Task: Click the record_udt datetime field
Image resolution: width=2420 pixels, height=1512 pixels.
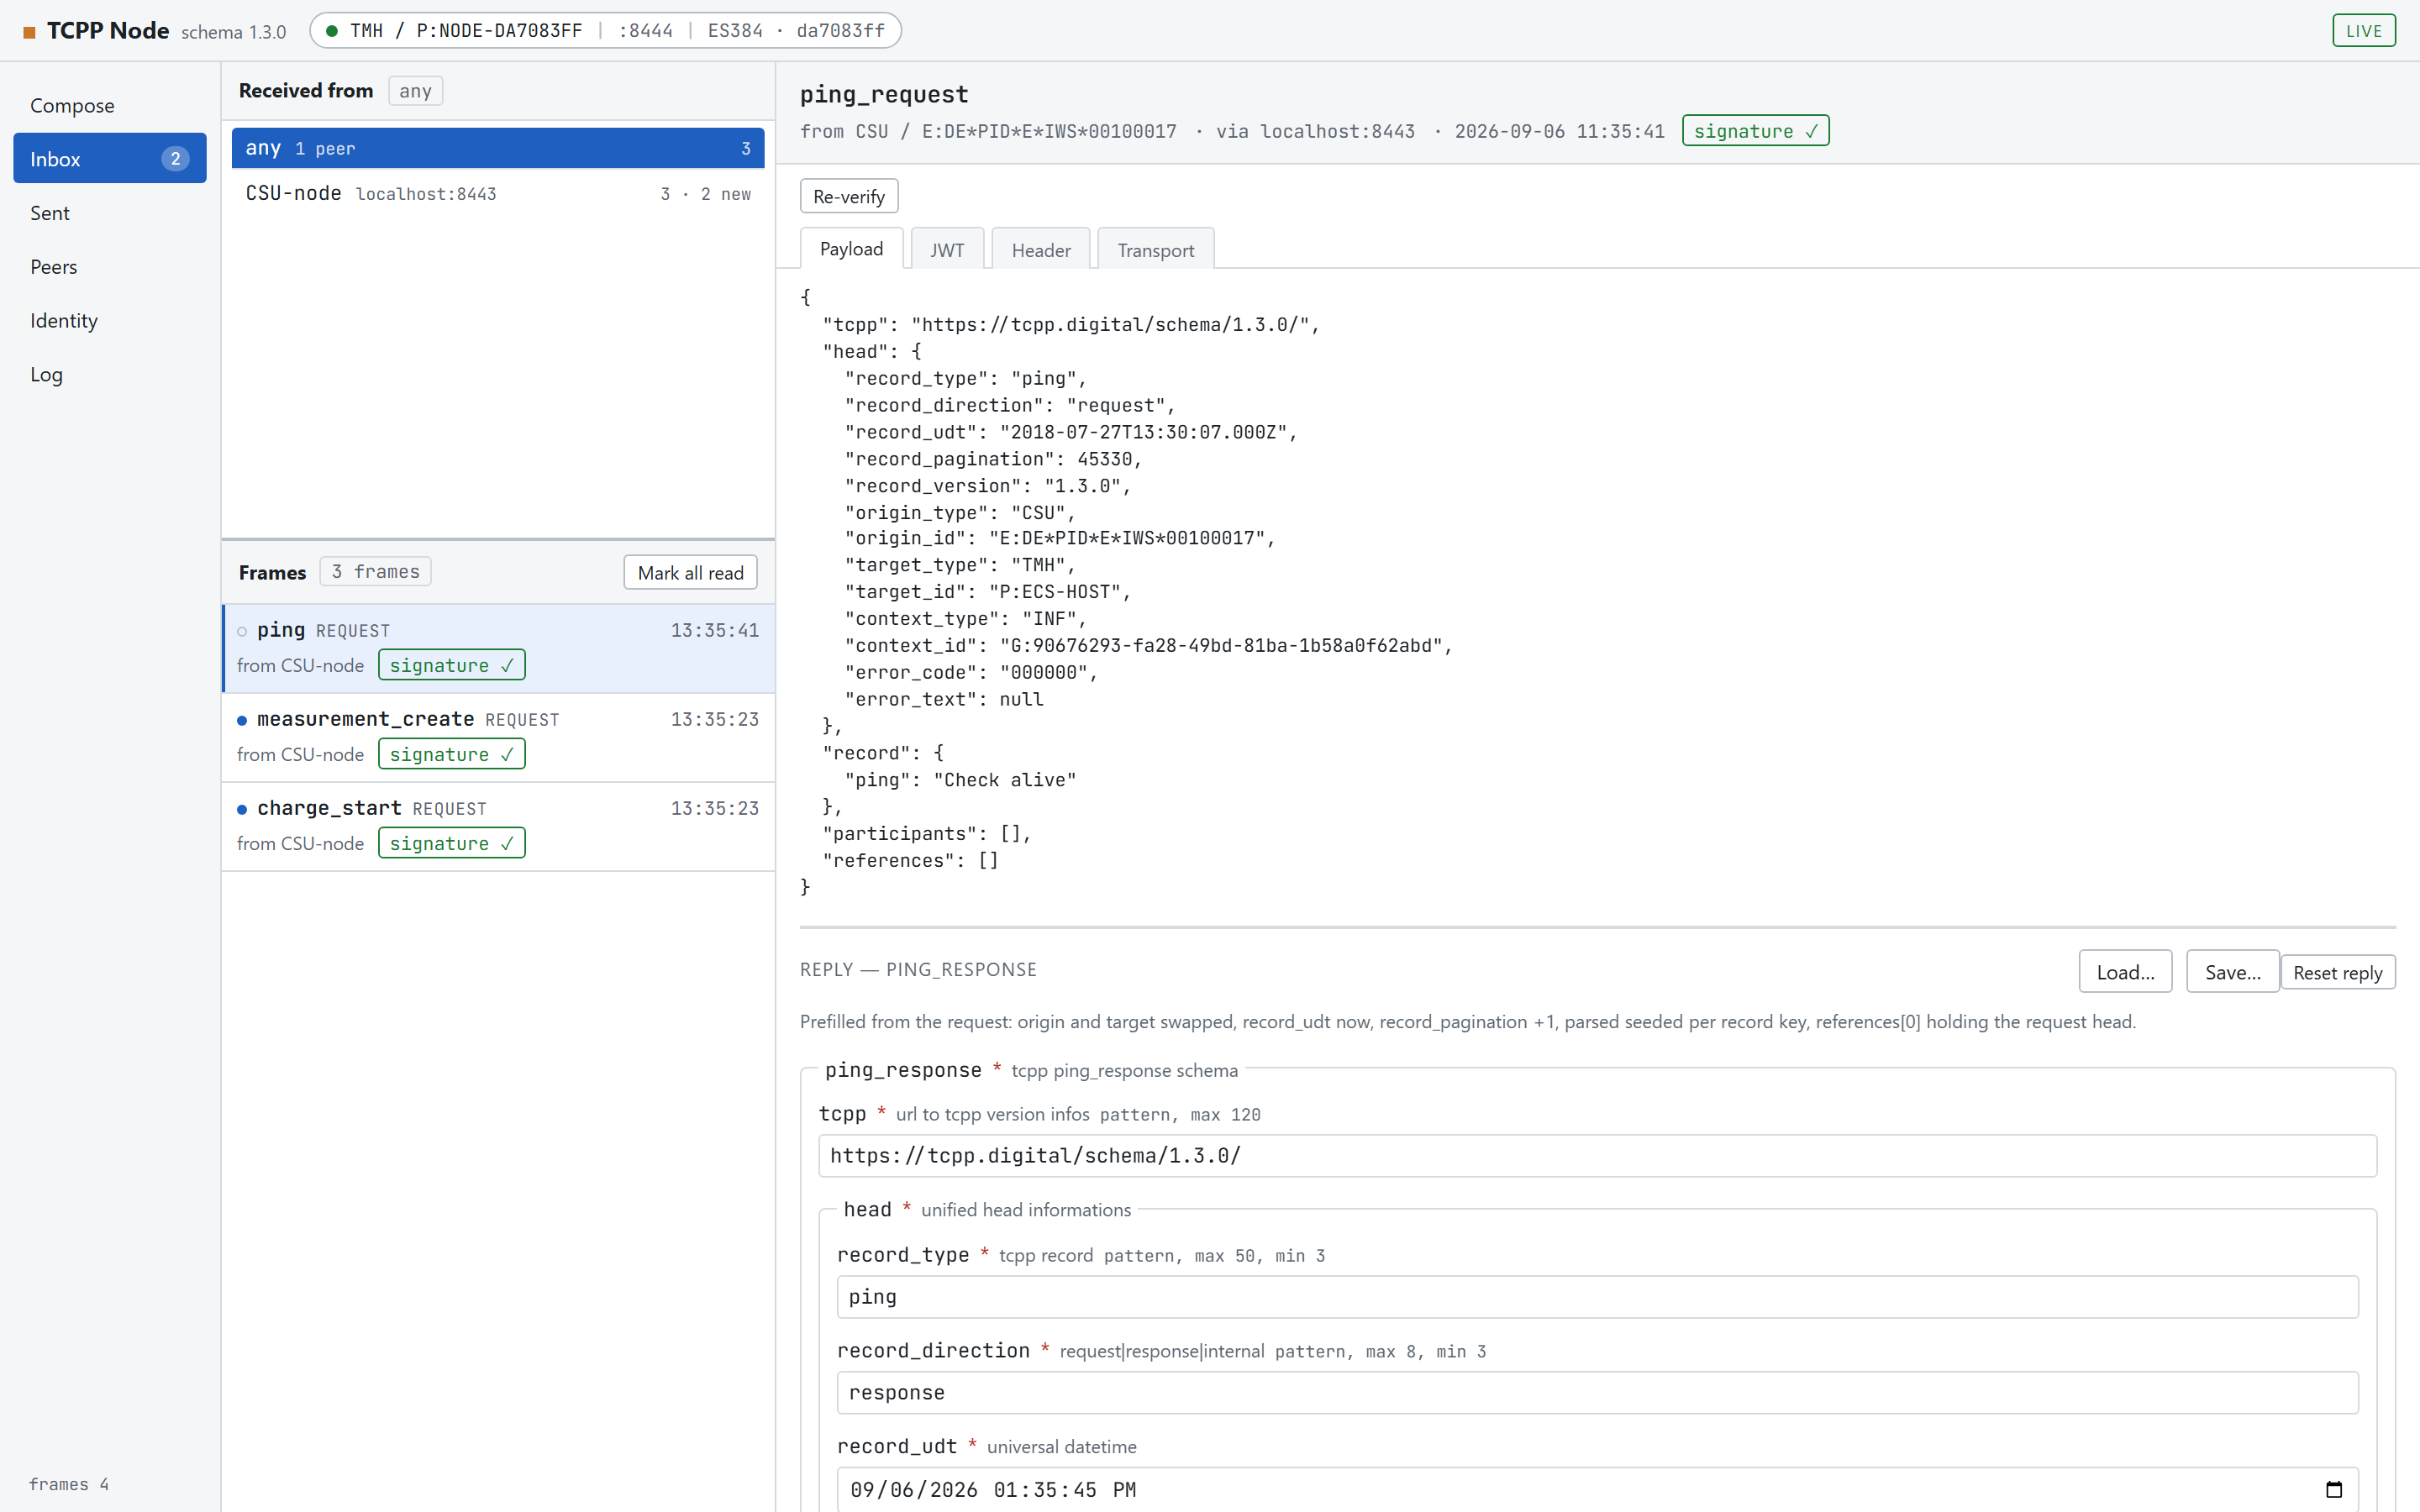Action: pos(1597,1489)
